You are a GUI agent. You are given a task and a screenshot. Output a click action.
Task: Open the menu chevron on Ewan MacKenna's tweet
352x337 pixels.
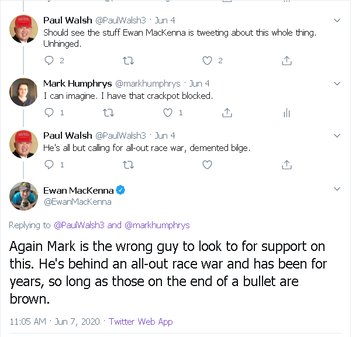[337, 189]
